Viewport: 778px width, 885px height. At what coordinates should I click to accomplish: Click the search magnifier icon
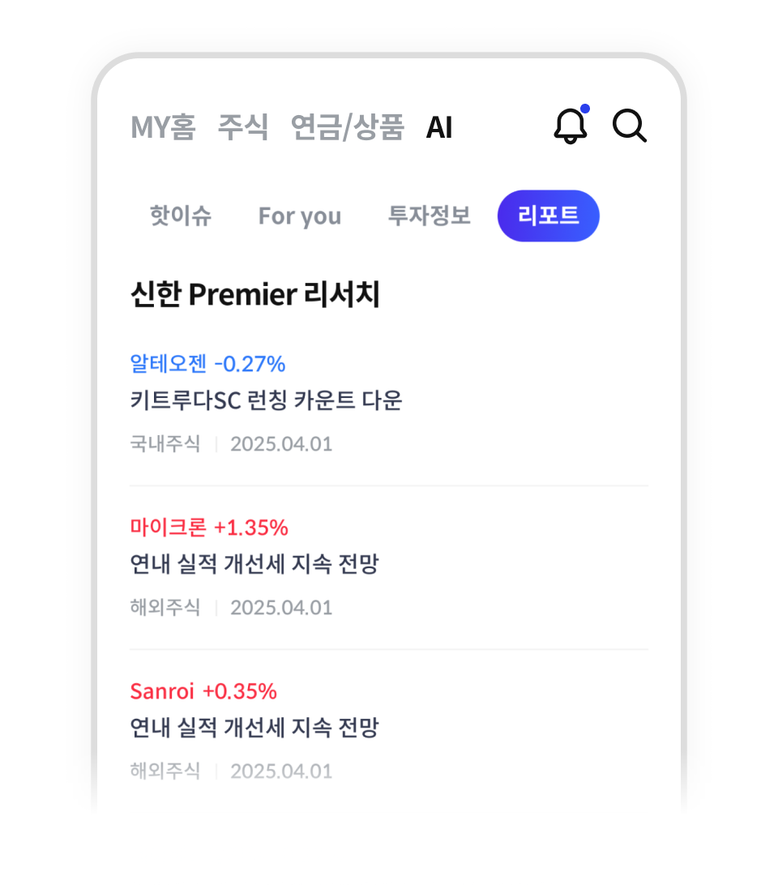(629, 126)
